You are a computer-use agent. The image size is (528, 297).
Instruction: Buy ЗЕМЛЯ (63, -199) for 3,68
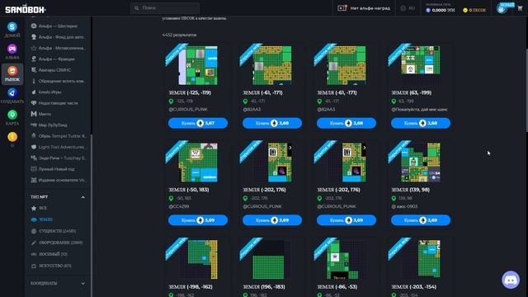click(x=421, y=123)
